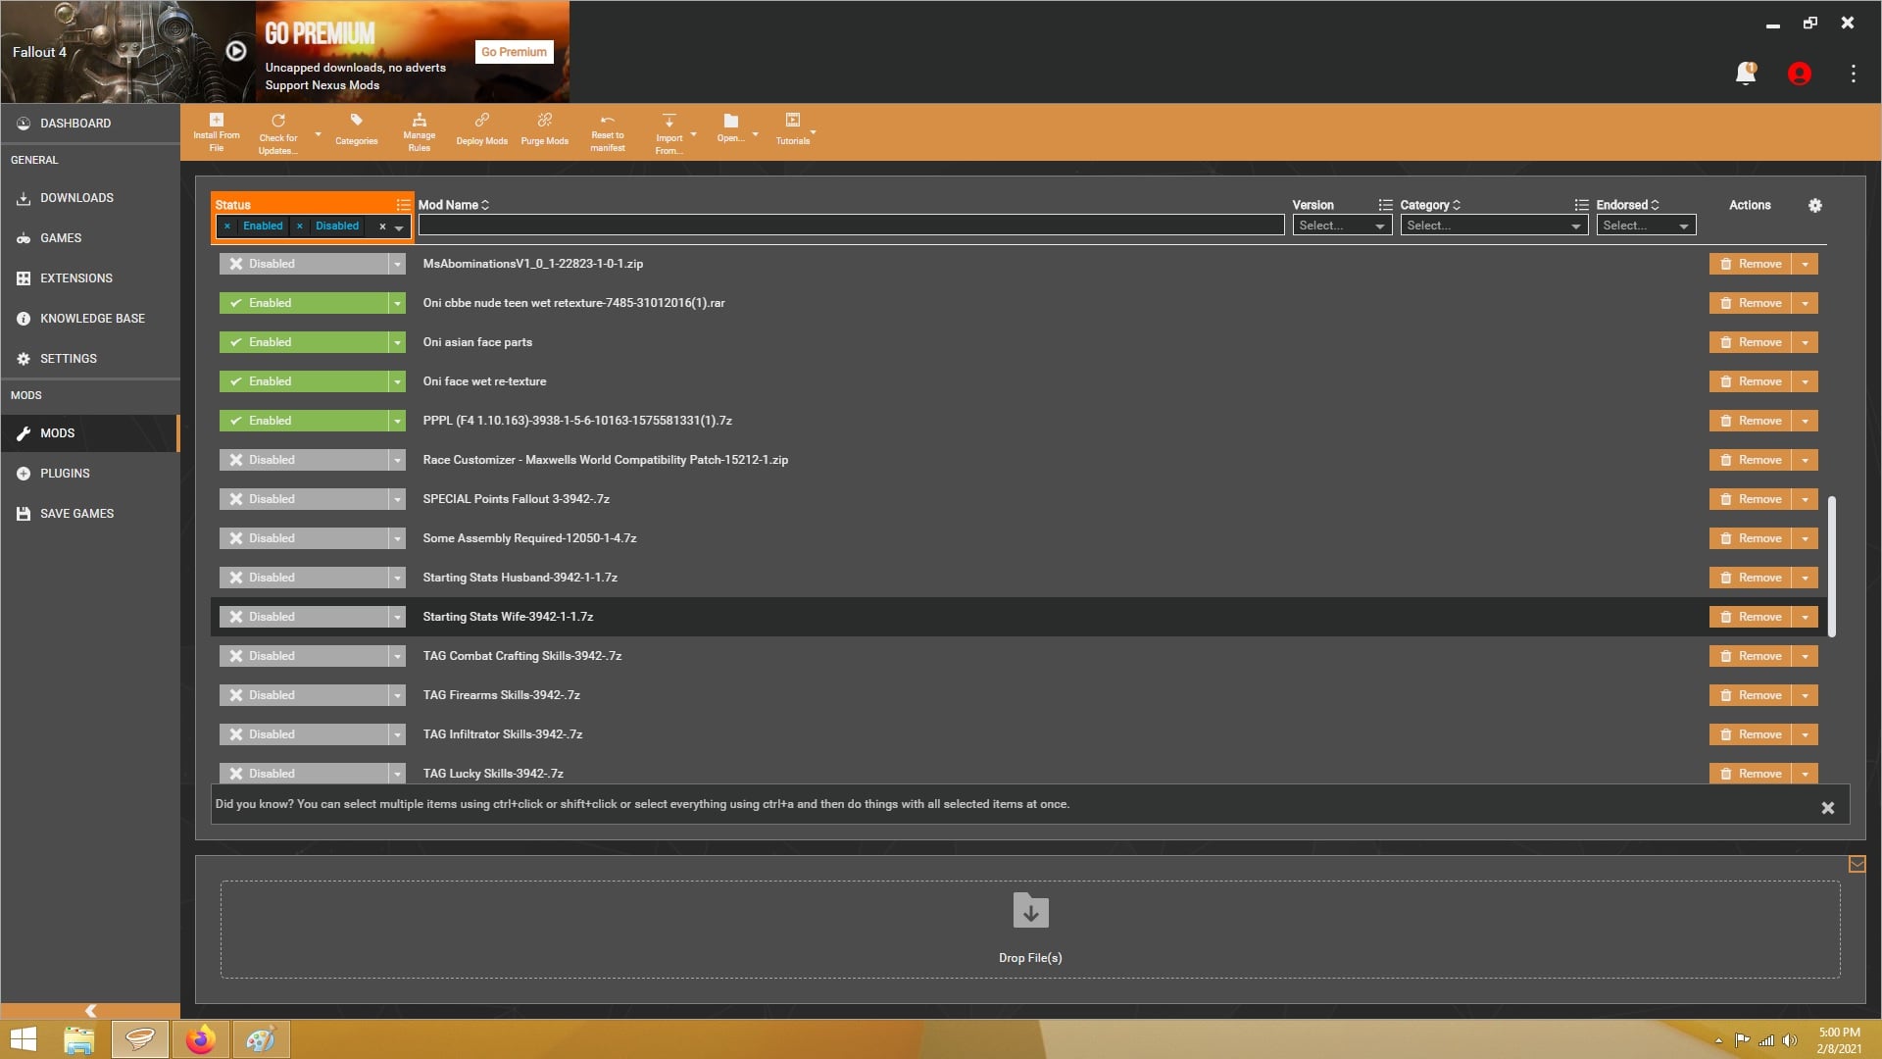1882x1059 pixels.
Task: Click the Vortex taskbar icon
Action: [x=140, y=1039]
